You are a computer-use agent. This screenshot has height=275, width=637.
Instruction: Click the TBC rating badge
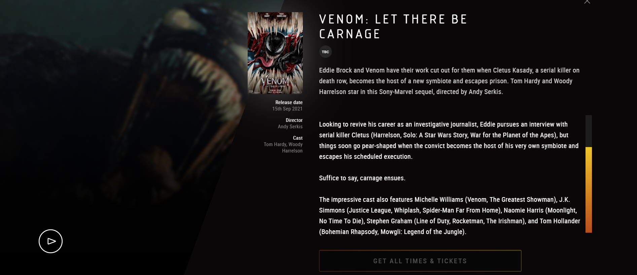pos(325,52)
